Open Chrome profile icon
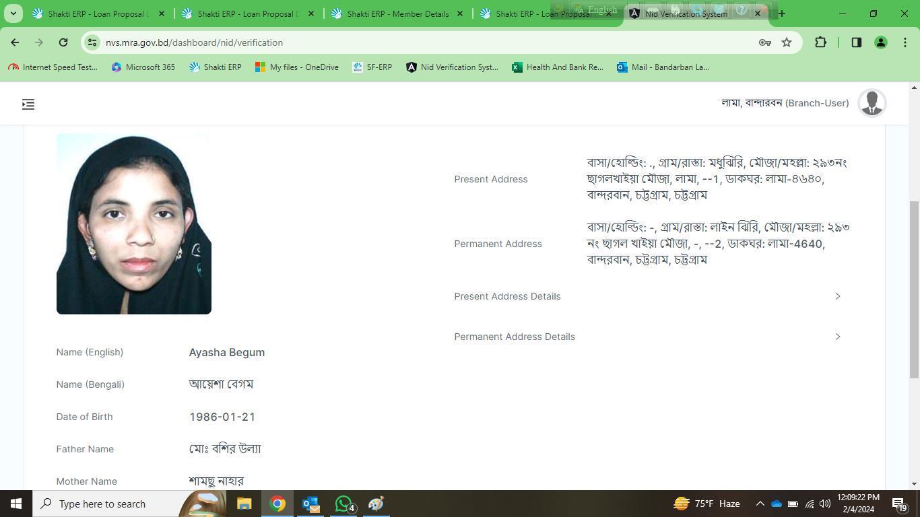The width and height of the screenshot is (920, 517). click(880, 42)
